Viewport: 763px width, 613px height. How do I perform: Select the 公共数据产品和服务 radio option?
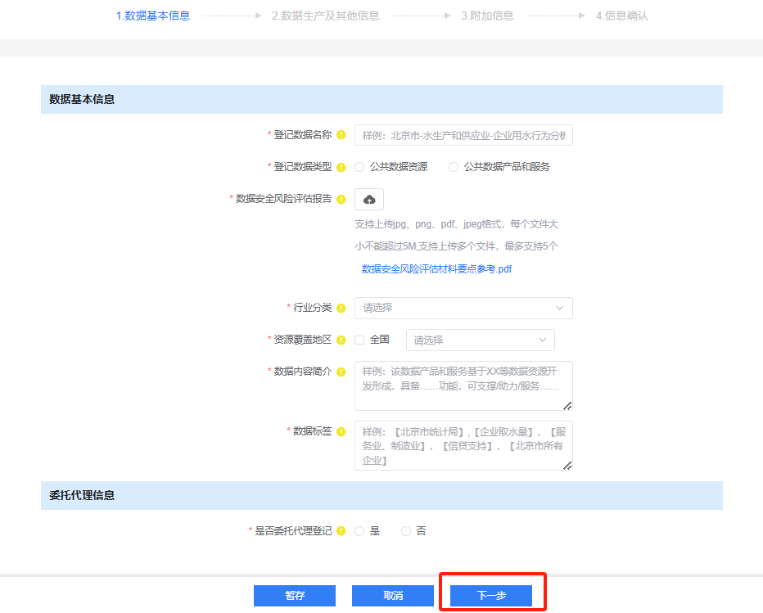[x=454, y=167]
